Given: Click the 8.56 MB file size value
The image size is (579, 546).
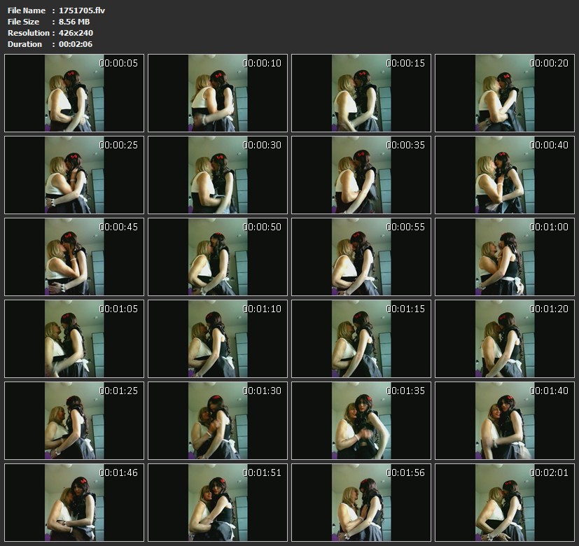Looking at the screenshot, I should [74, 22].
